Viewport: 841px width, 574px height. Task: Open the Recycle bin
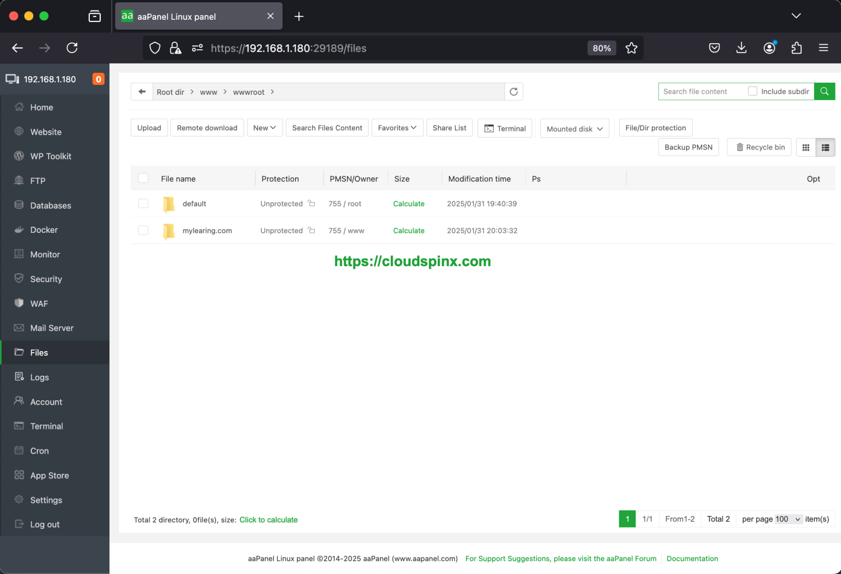759,147
